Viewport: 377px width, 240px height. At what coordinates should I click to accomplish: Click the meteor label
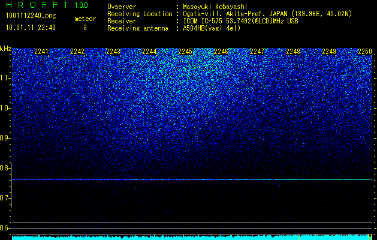pos(85,19)
